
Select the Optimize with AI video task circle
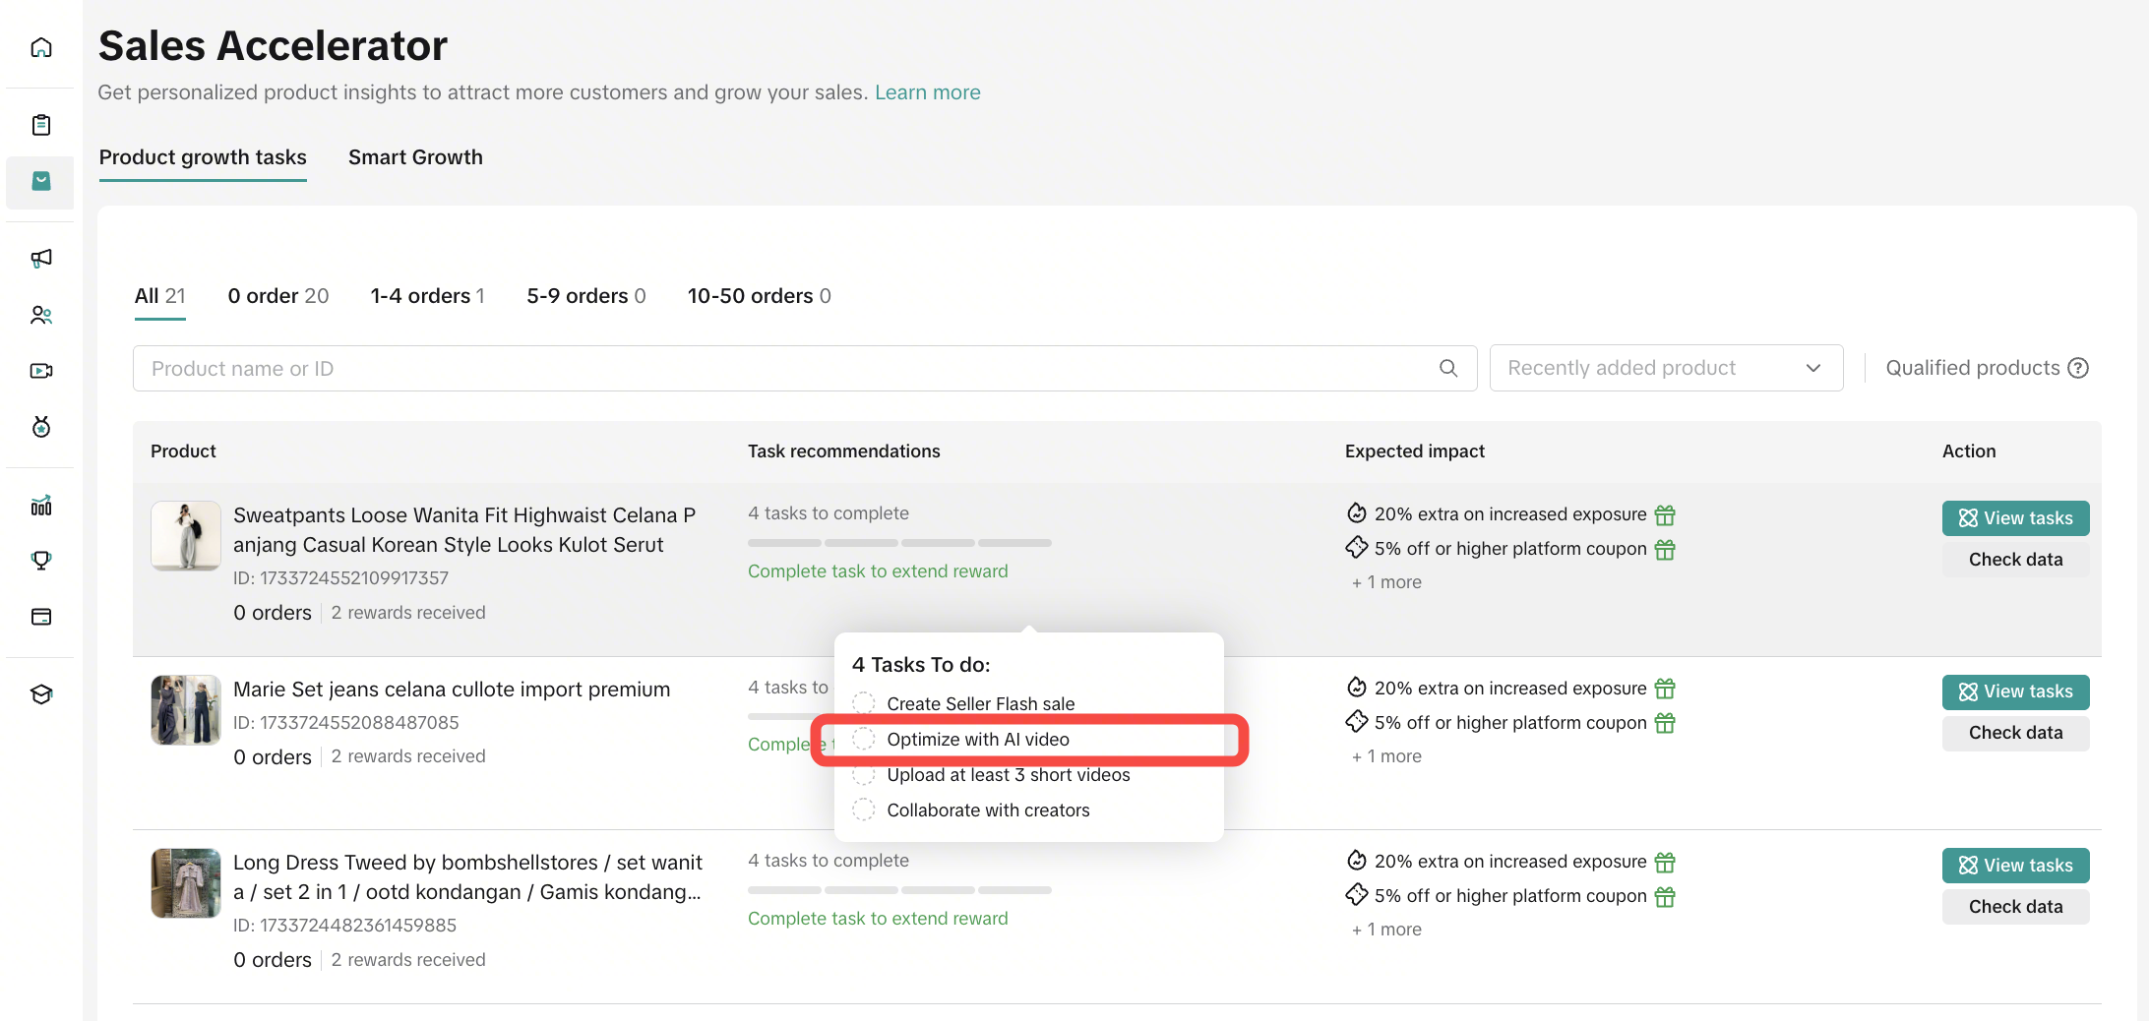863,739
